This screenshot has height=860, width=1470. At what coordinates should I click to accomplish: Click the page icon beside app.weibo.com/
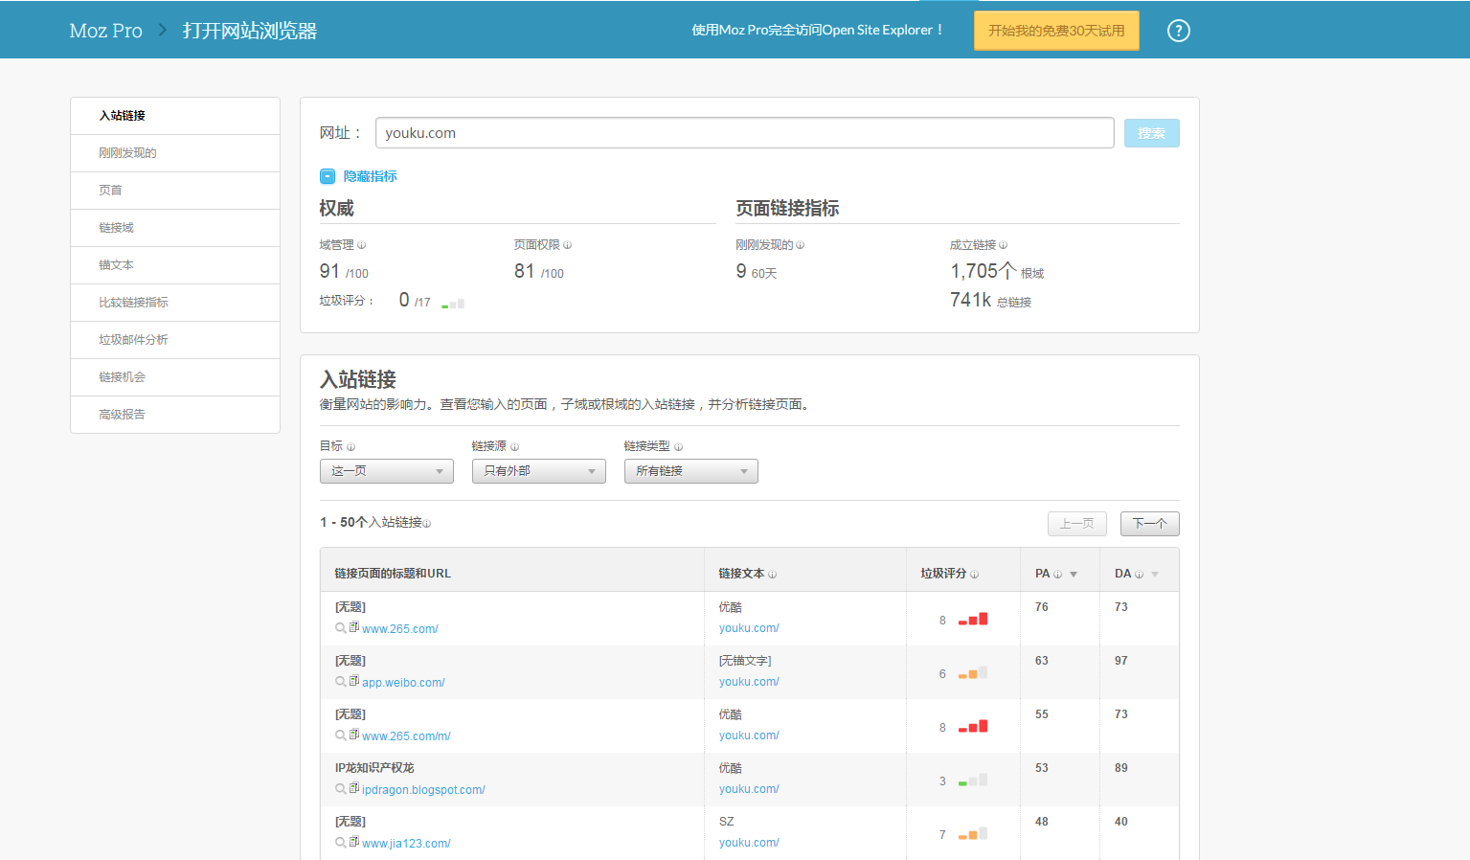click(354, 681)
